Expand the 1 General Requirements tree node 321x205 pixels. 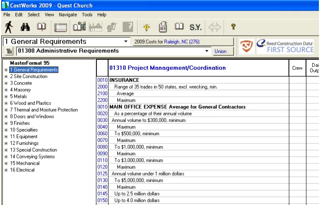(6, 70)
